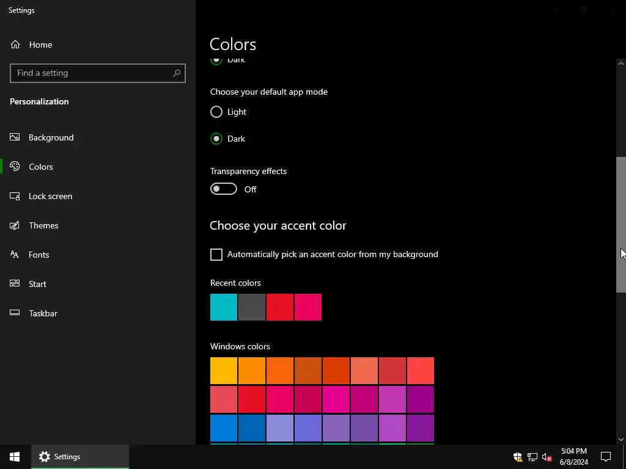Choose third-row first blue swatch

pyautogui.click(x=224, y=428)
